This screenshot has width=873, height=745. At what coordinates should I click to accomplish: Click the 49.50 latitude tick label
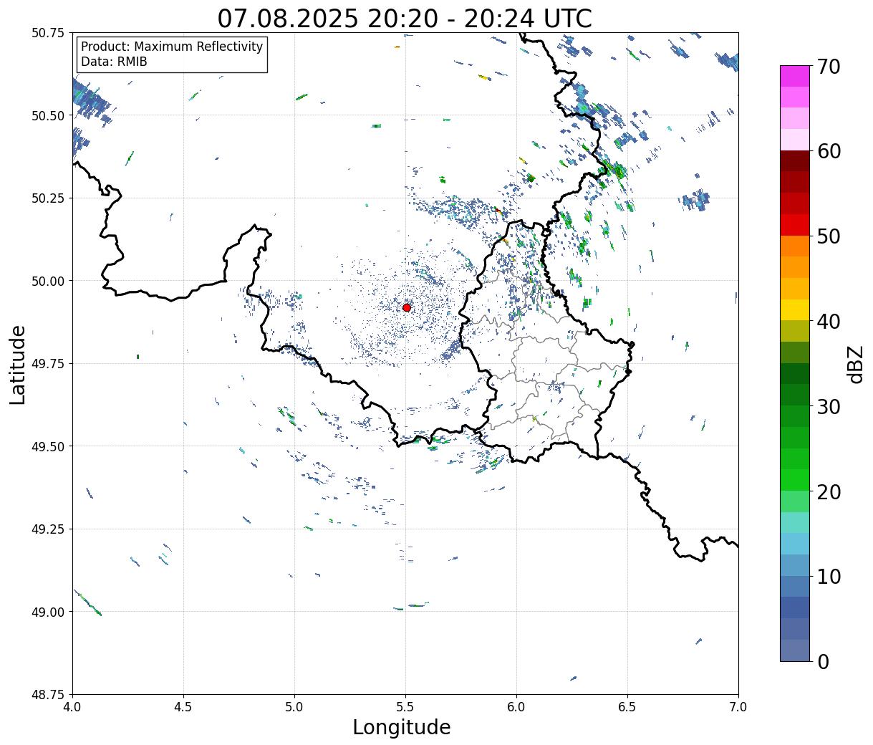(x=48, y=446)
